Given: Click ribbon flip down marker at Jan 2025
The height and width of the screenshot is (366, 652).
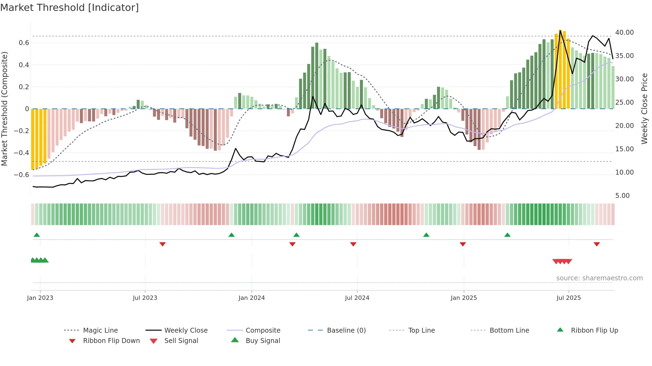Looking at the screenshot, I should 463,244.
